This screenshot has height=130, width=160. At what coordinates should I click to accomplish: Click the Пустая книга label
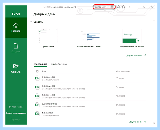click(x=48, y=46)
